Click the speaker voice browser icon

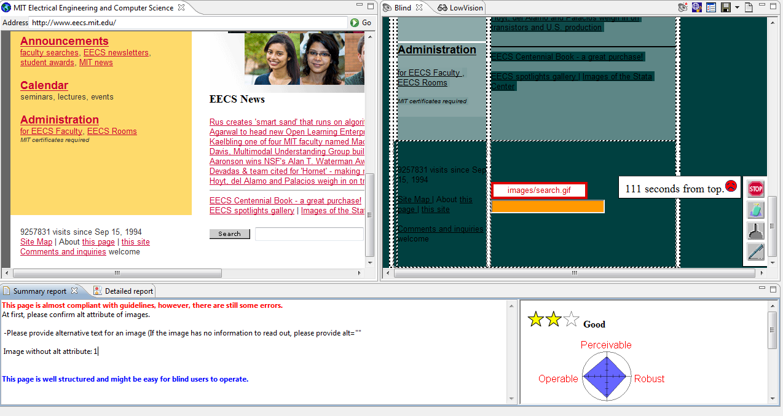[x=682, y=7]
